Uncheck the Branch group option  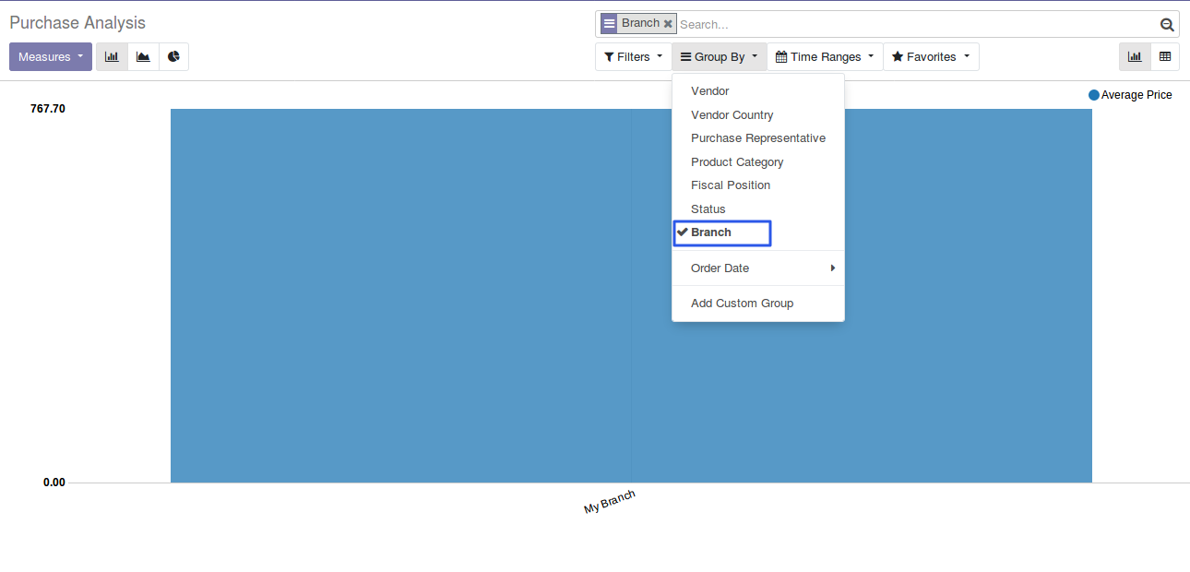pos(711,232)
